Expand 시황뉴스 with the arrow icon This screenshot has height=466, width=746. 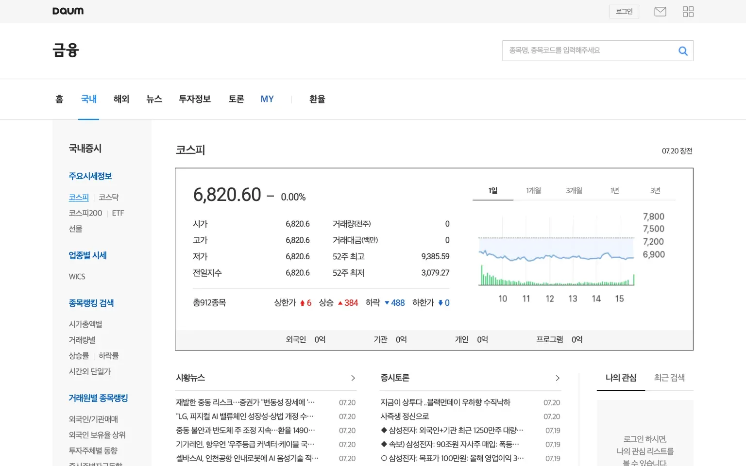click(x=353, y=378)
